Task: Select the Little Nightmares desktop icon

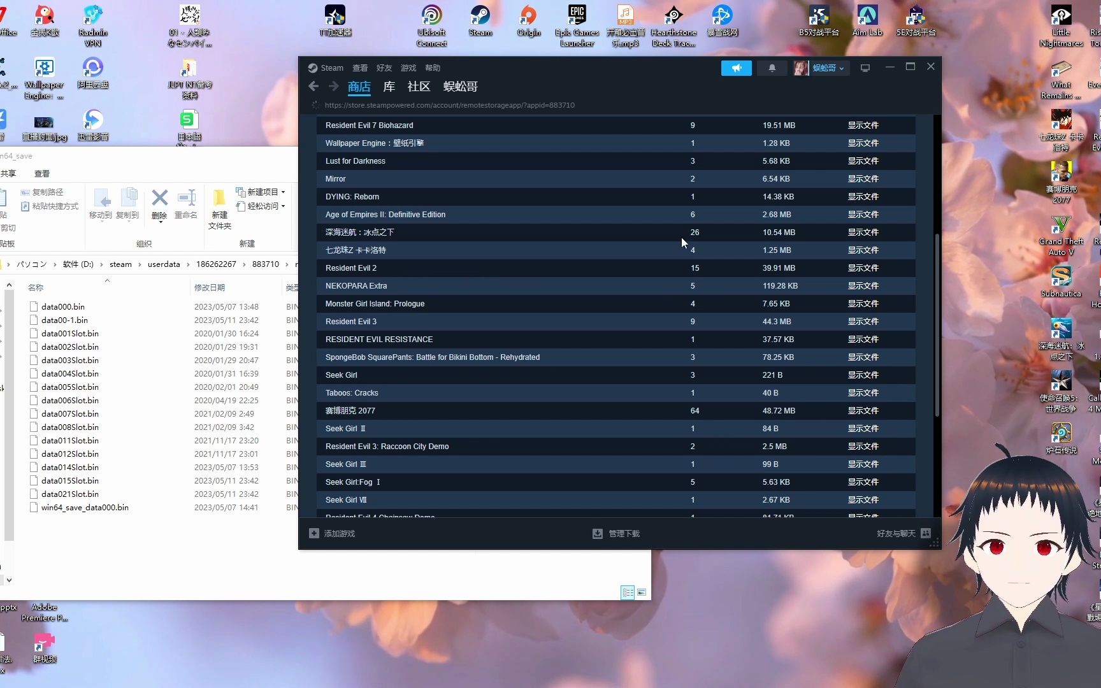Action: [1061, 25]
